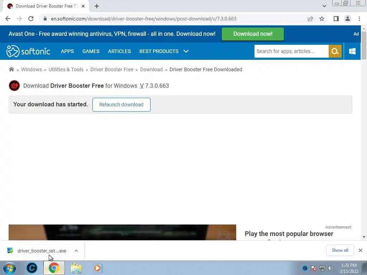Click the Avast One ad banner text
Image resolution: width=367 pixels, height=275 pixels.
pos(112,34)
